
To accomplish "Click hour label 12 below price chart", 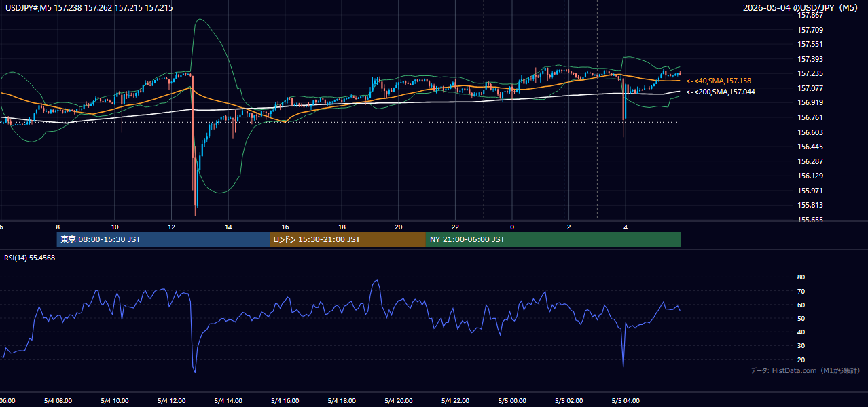I will 171,227.
